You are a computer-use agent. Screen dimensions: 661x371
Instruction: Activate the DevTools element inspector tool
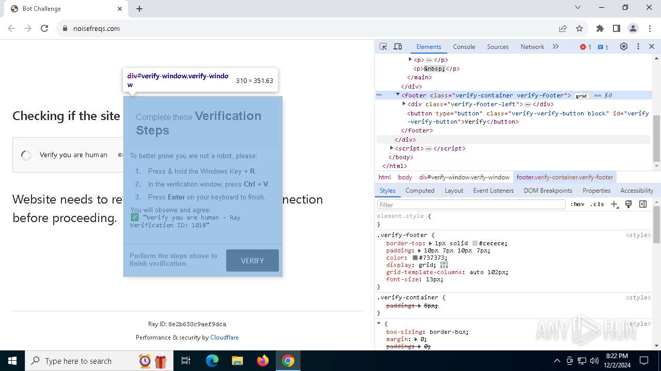click(x=383, y=46)
